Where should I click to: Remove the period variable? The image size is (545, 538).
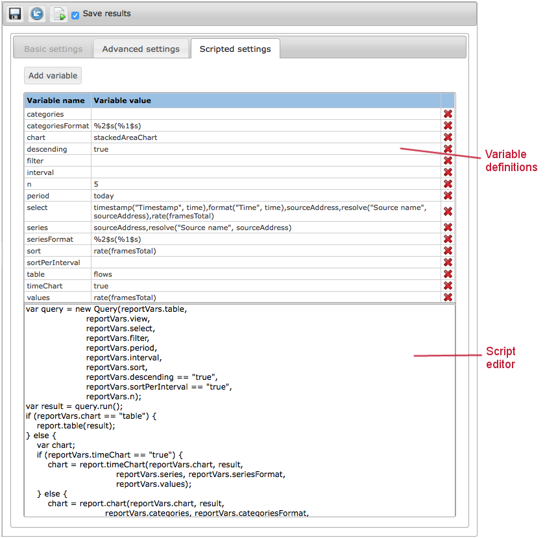click(448, 196)
